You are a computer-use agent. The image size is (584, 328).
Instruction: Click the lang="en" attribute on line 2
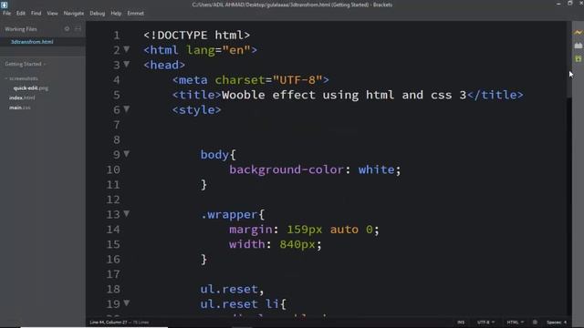click(218, 50)
